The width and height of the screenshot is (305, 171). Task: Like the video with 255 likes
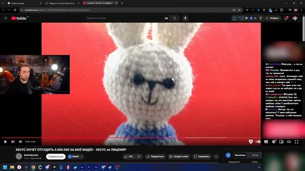[129, 156]
